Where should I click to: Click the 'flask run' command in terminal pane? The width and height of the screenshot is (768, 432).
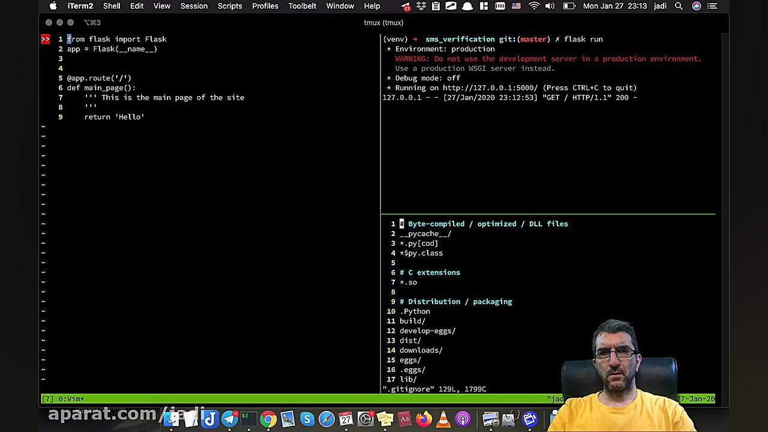click(x=583, y=39)
